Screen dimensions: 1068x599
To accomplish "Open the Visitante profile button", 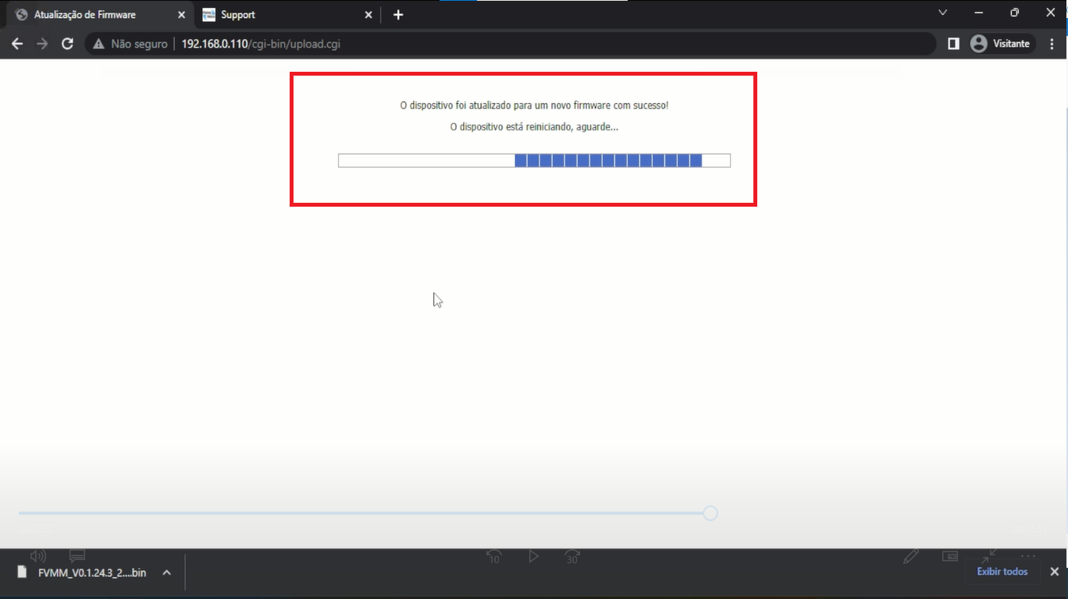I will (1001, 44).
